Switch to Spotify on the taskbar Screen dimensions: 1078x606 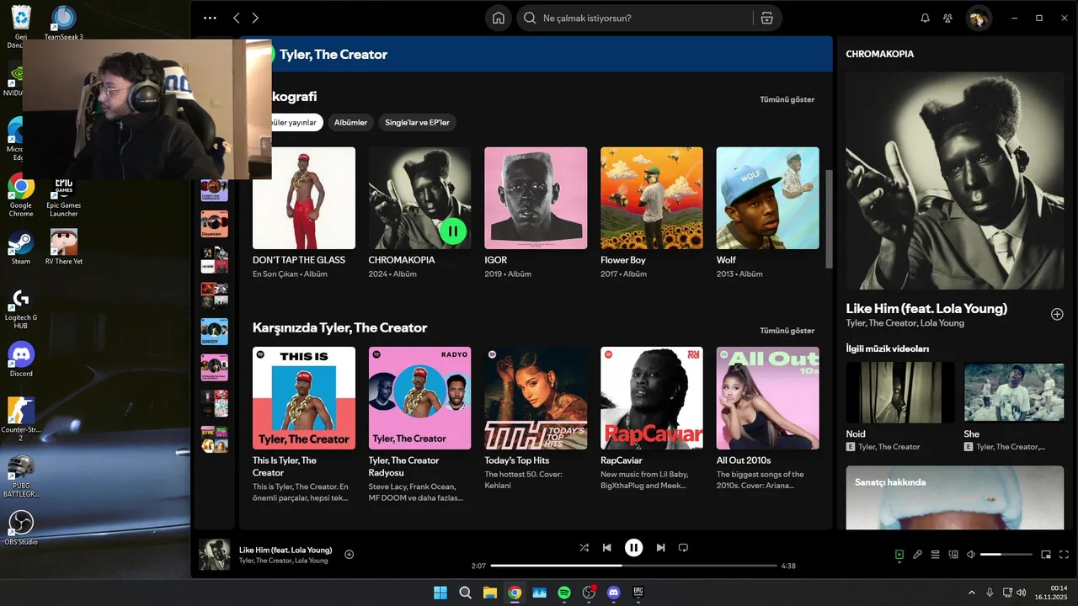[x=564, y=593]
